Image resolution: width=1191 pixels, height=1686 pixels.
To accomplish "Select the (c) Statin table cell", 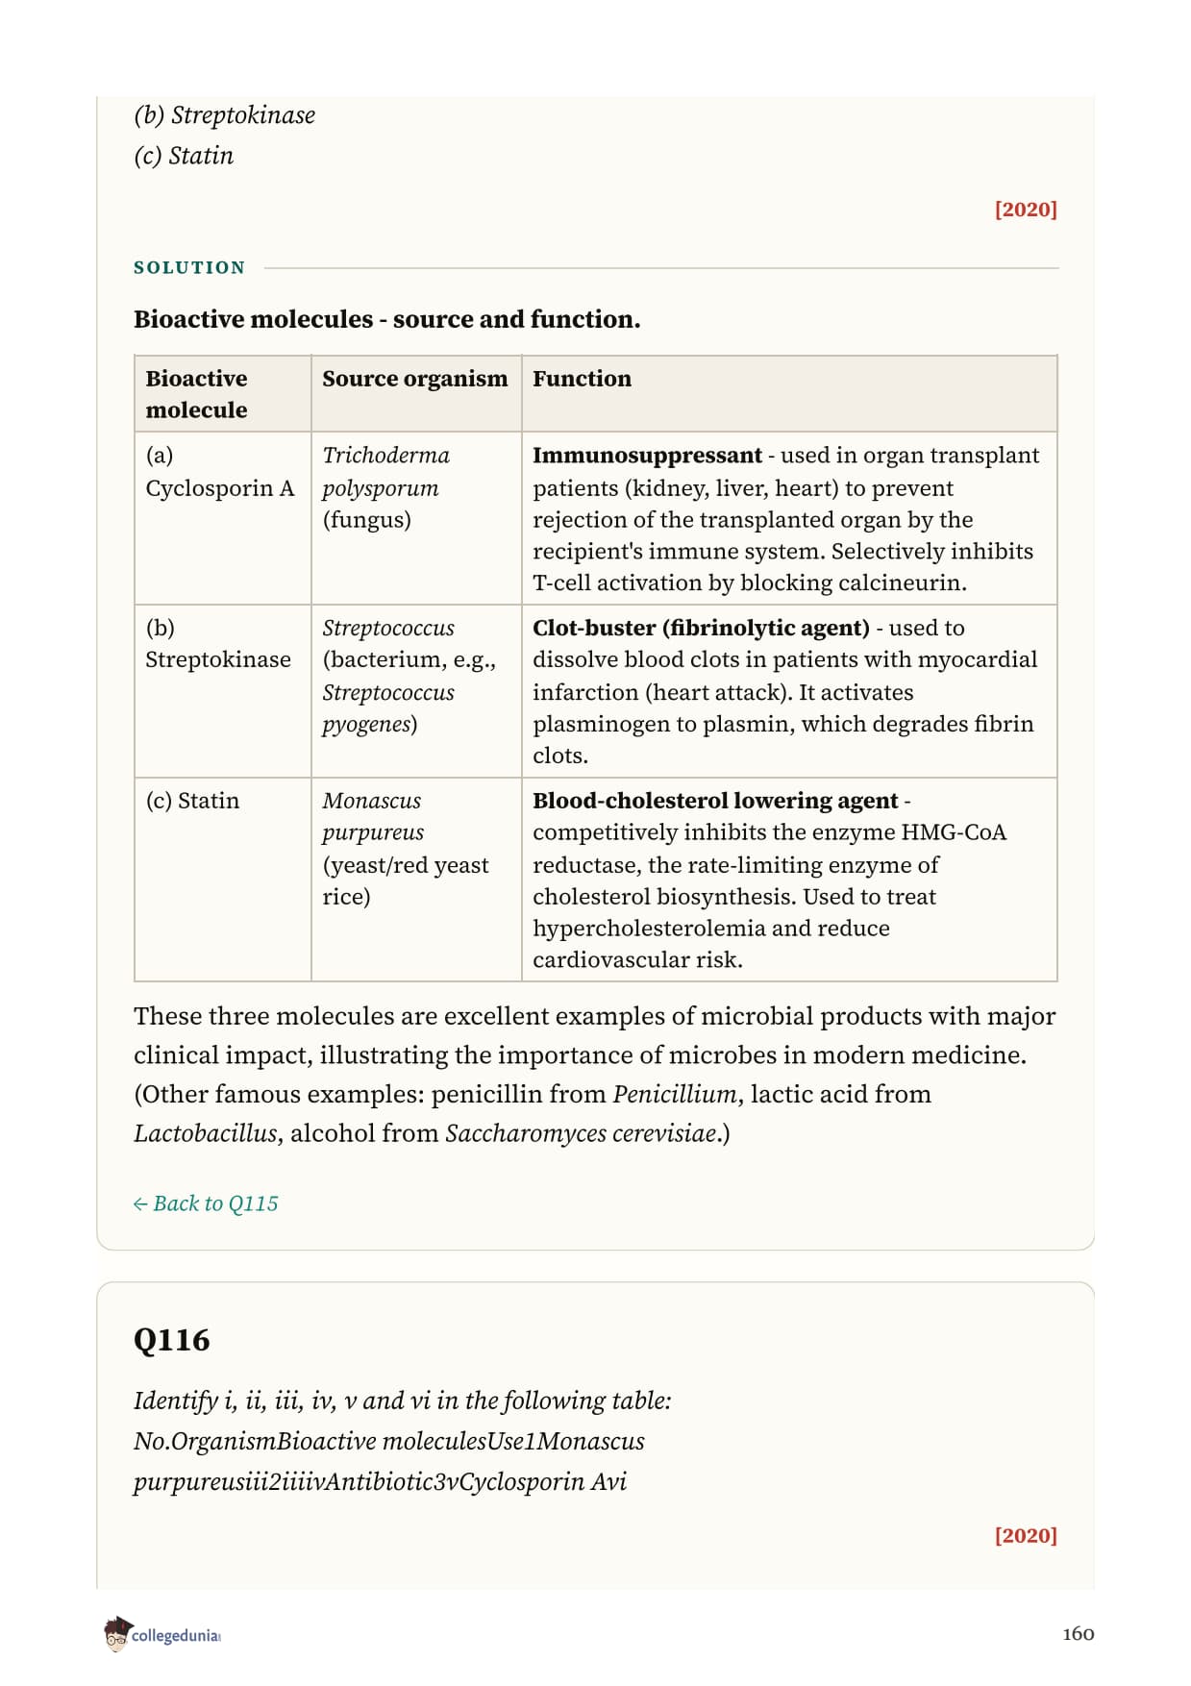I will pos(222,880).
